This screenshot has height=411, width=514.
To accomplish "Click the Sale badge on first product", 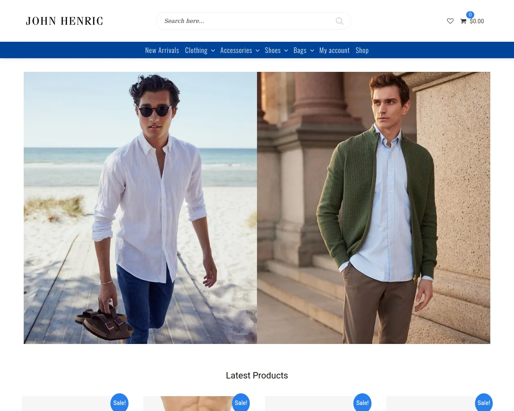I will 119,403.
